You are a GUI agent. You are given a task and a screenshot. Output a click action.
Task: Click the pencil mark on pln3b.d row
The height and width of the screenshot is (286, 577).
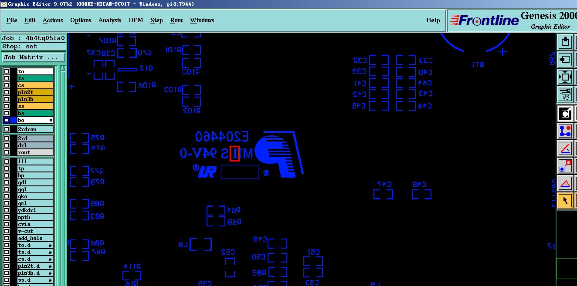pos(51,273)
